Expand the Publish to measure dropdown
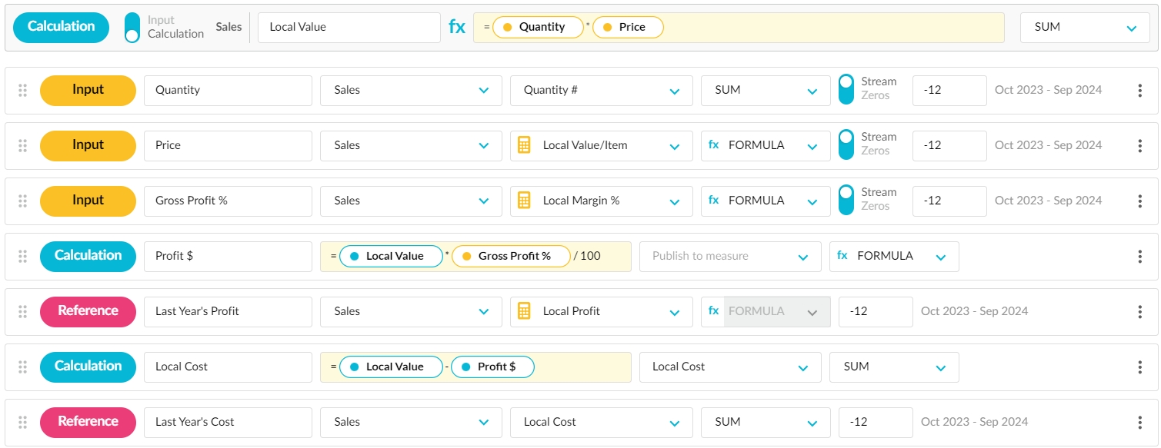The image size is (1161, 448). click(x=729, y=256)
